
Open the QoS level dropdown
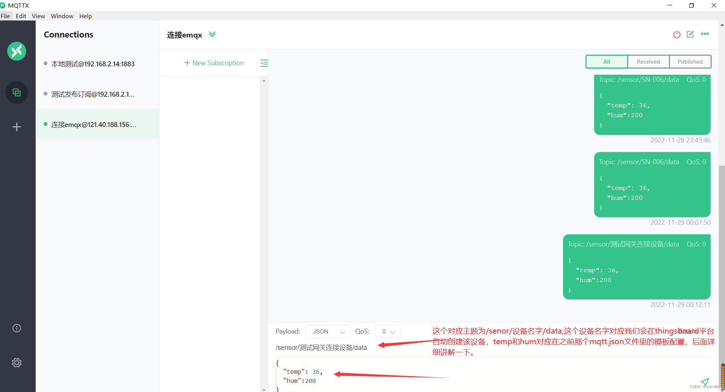point(388,332)
